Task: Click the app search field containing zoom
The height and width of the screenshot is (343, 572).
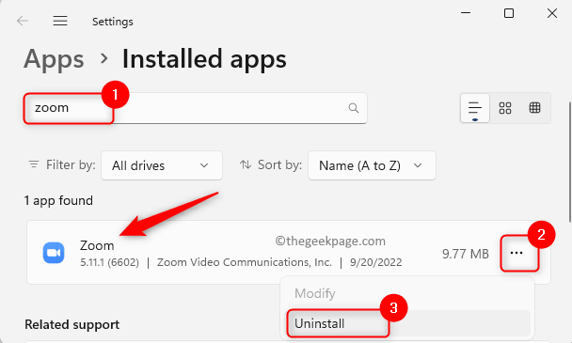Action: tap(195, 108)
